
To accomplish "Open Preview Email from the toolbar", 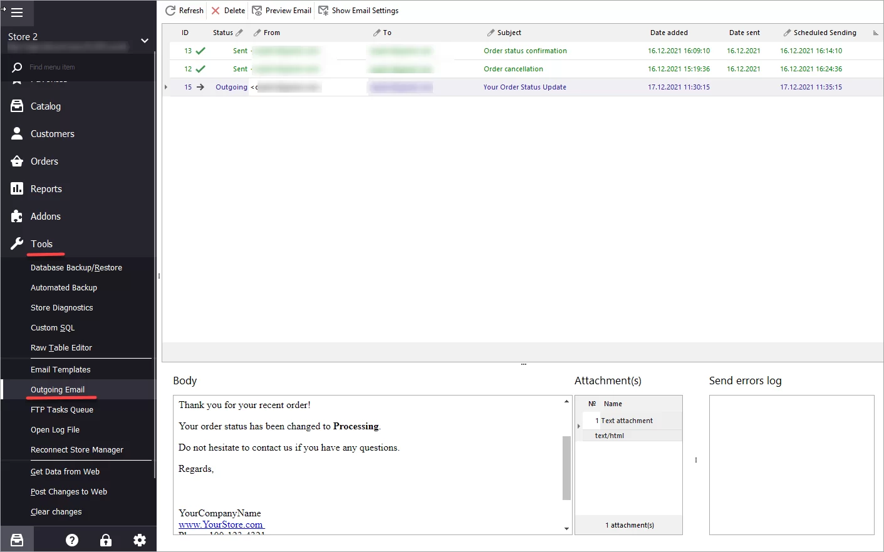I will pos(281,10).
